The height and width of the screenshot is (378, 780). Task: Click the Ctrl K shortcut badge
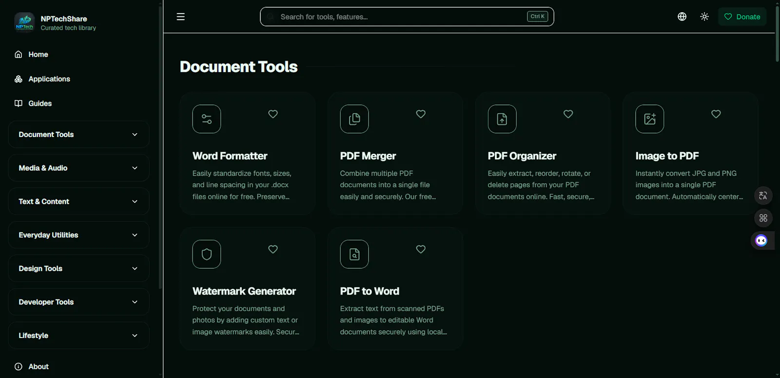(x=537, y=17)
